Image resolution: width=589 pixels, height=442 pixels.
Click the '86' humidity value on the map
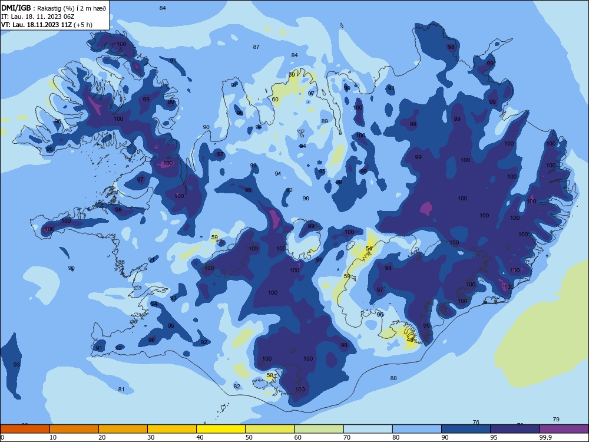coord(121,262)
